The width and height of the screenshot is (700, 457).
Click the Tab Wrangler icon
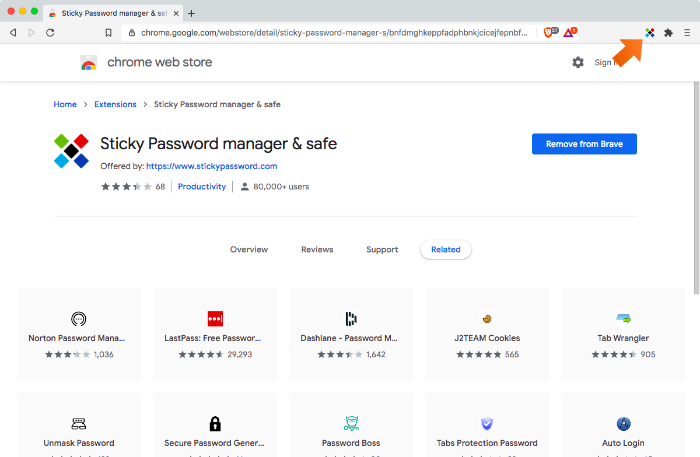pyautogui.click(x=623, y=319)
